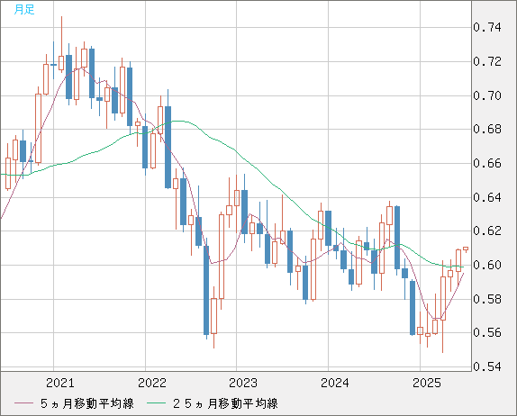
Task: Click the 5ヵ月移動平均線 legend text
Action: point(87,403)
